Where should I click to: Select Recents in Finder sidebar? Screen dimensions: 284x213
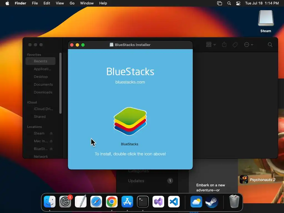pos(40,61)
